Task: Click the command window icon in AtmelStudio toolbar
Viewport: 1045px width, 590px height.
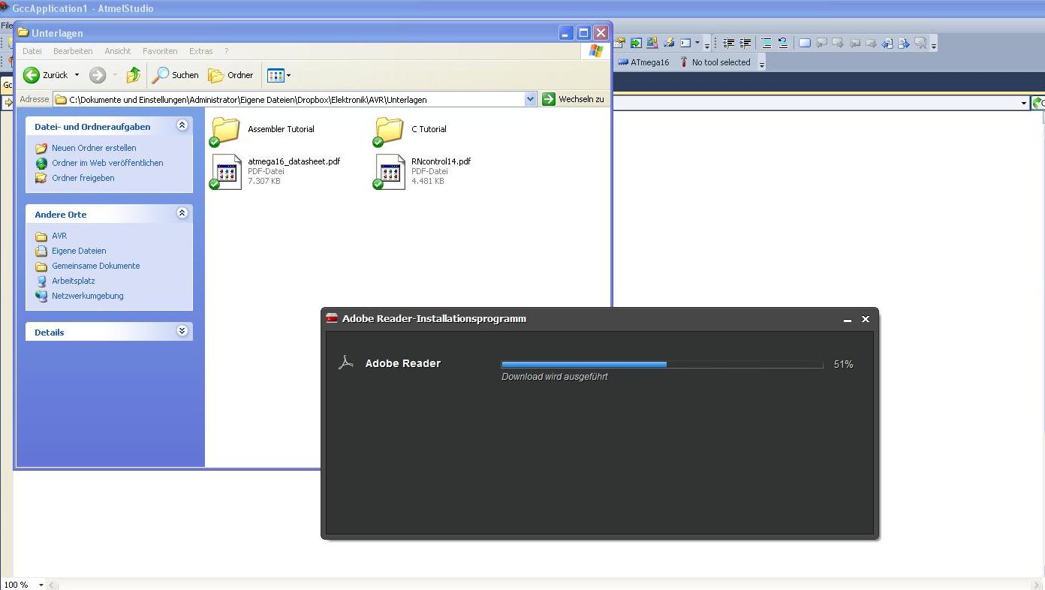Action: click(685, 43)
